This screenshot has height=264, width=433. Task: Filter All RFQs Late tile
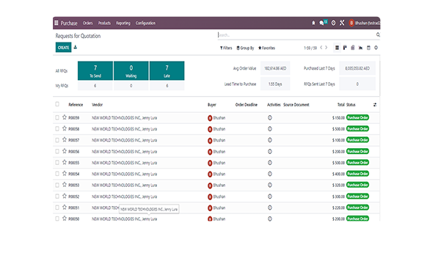point(167,71)
